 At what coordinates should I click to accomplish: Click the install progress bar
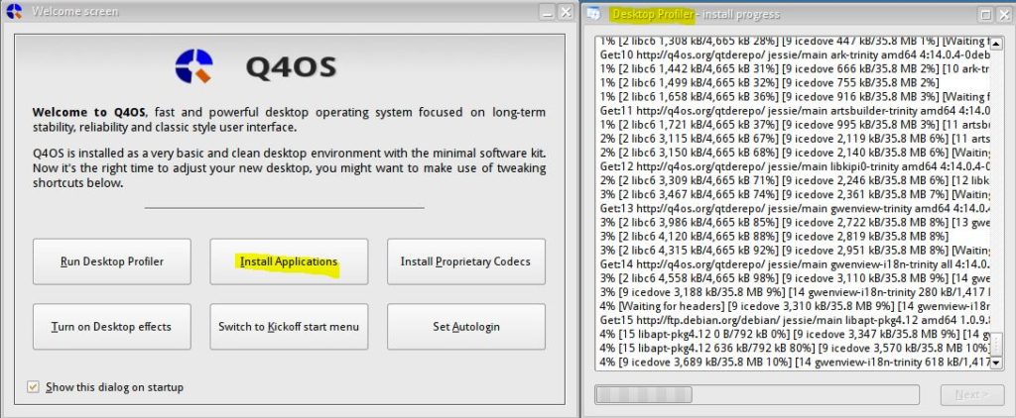(x=757, y=394)
